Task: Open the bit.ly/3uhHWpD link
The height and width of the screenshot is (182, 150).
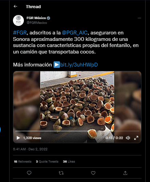Action: click(79, 65)
